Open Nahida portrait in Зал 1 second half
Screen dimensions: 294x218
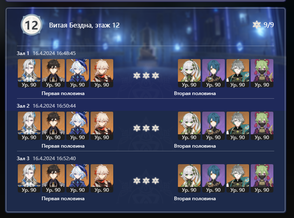click(189, 73)
